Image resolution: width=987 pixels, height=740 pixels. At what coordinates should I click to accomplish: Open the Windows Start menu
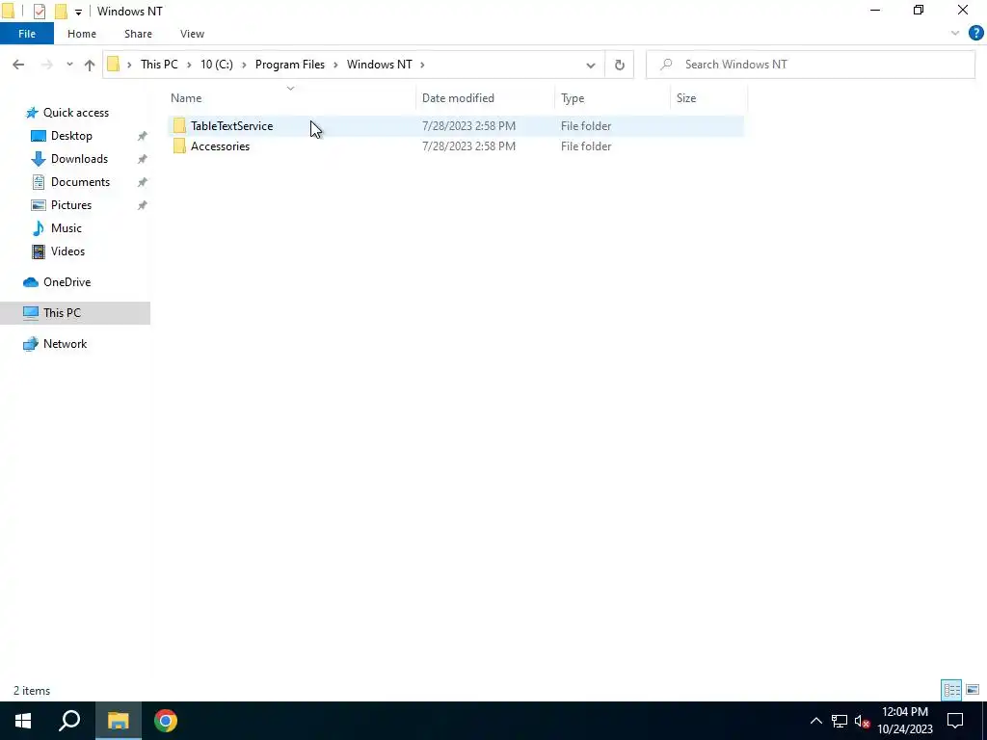click(x=23, y=721)
